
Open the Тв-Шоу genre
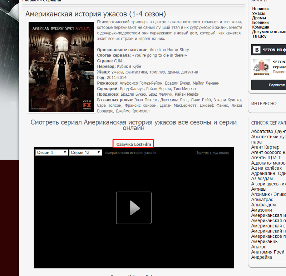click(259, 36)
